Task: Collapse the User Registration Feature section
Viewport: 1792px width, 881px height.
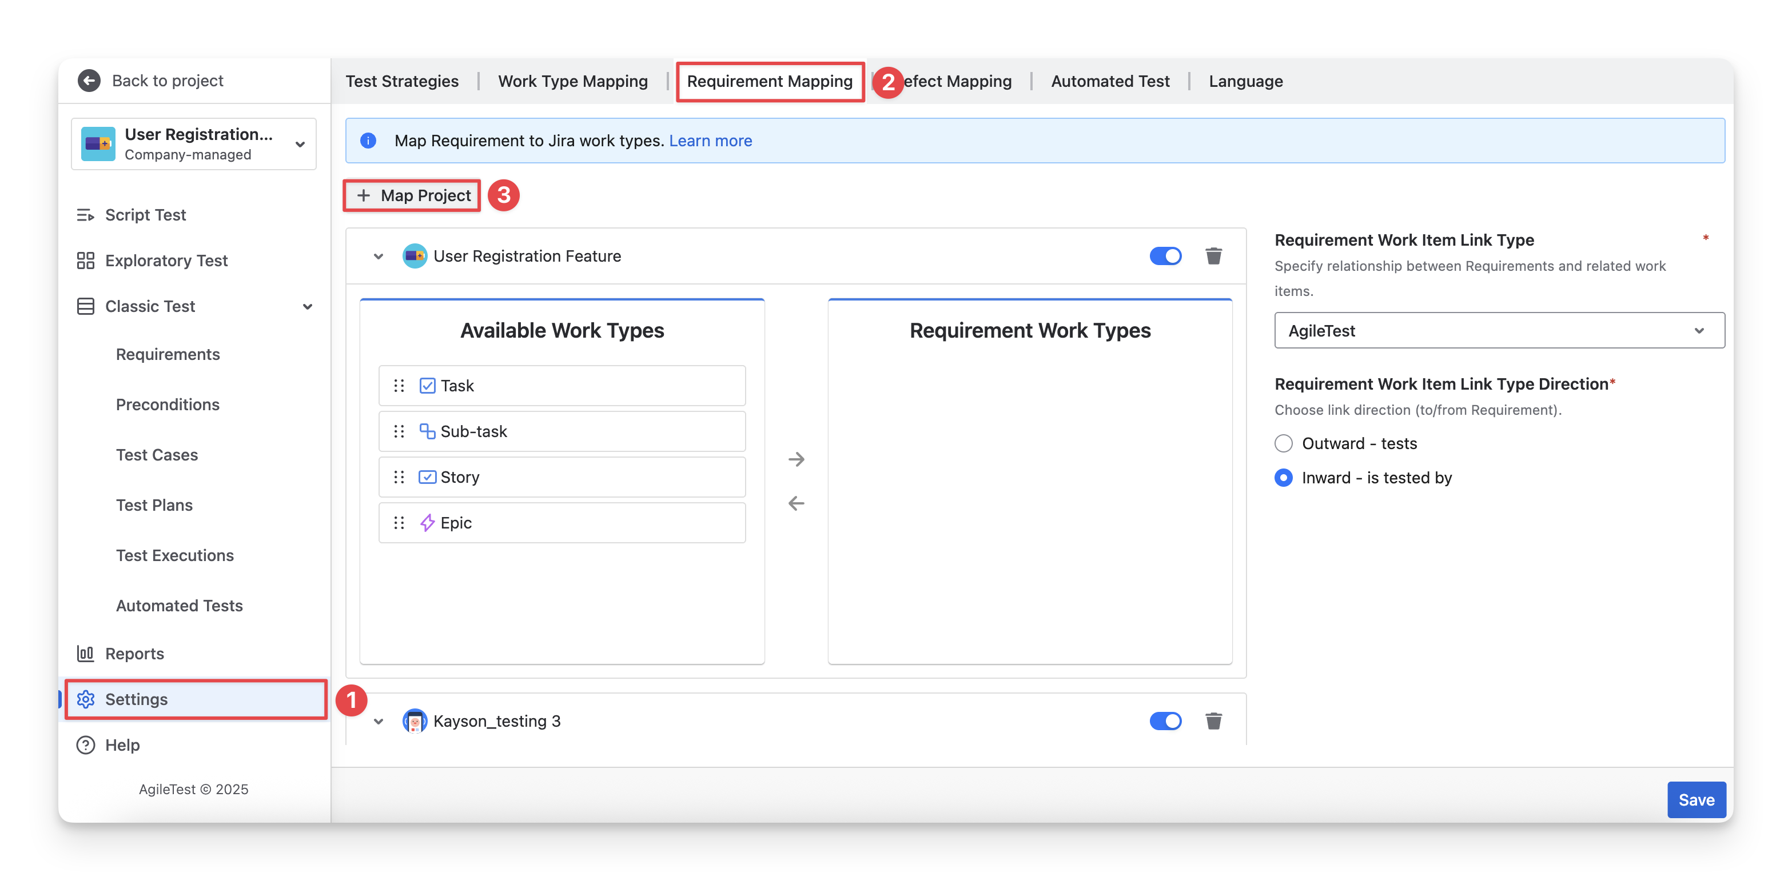Action: [379, 256]
